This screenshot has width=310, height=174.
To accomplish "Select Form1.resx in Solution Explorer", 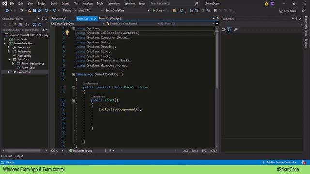I will coord(28,68).
